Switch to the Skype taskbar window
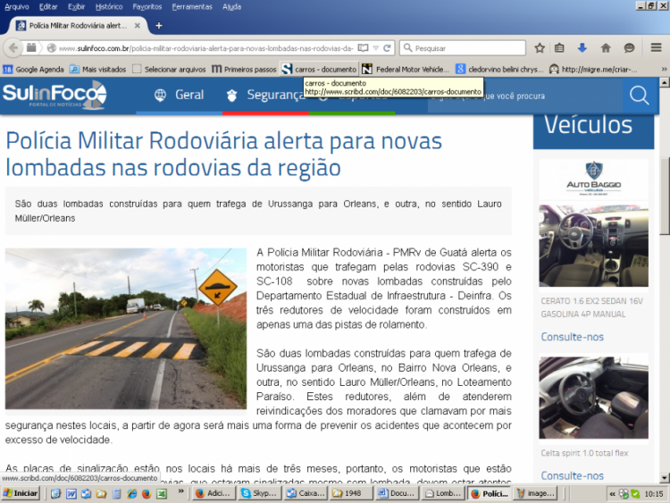Image resolution: width=670 pixels, height=503 pixels. coord(259,493)
